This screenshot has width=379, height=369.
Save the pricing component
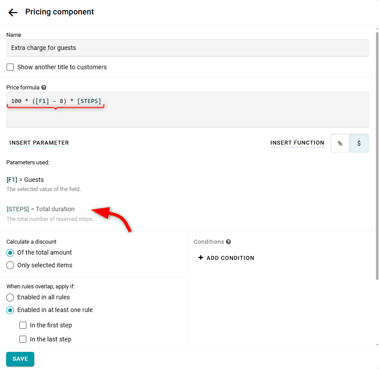[x=20, y=359]
